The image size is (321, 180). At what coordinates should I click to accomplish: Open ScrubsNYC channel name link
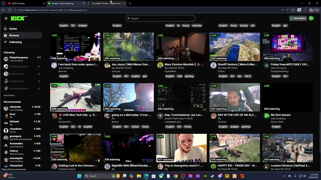pyautogui.click(x=65, y=122)
